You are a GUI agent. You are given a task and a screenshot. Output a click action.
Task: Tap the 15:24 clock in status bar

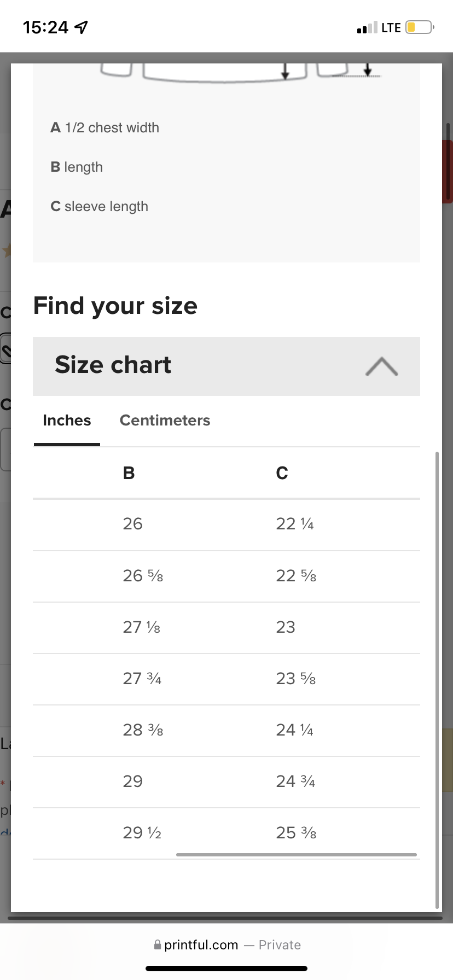coord(45,27)
